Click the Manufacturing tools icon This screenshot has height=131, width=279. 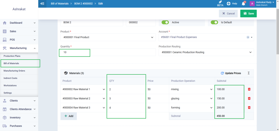[x=5, y=48]
